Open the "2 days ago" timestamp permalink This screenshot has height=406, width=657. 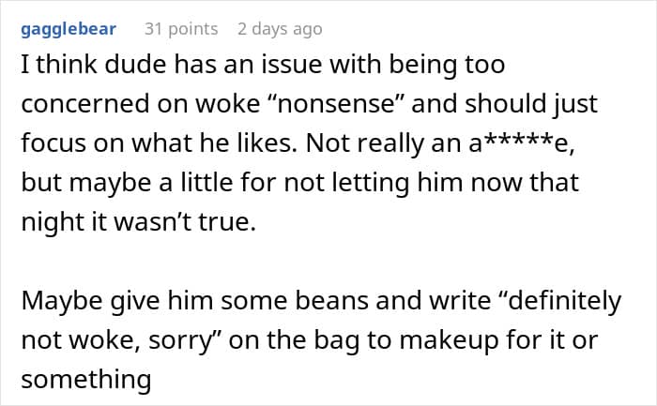280,29
